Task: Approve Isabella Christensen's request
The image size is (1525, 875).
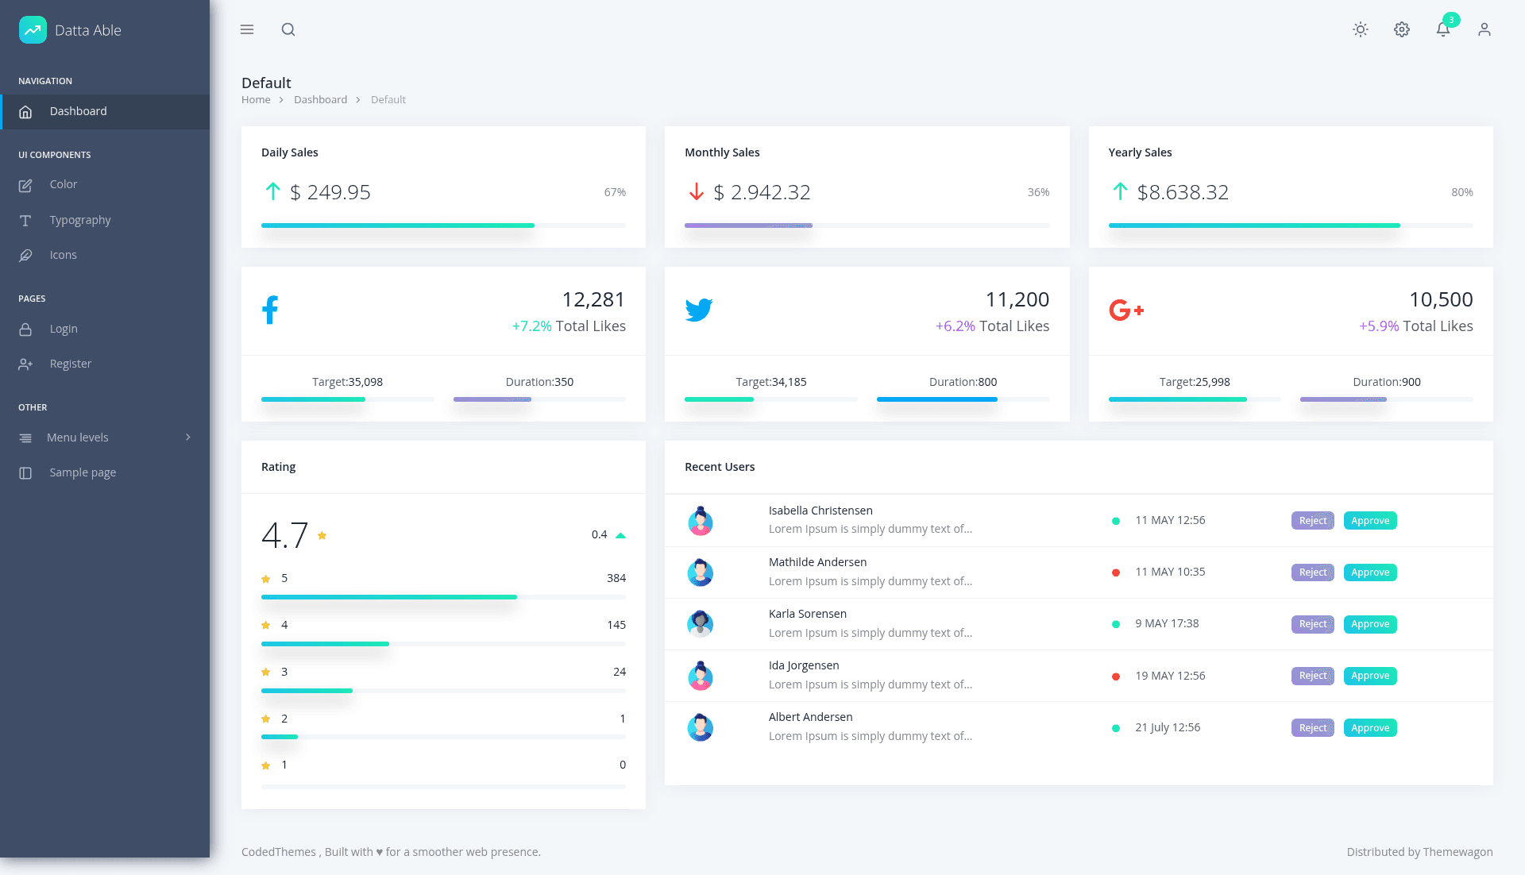Action: pos(1370,521)
